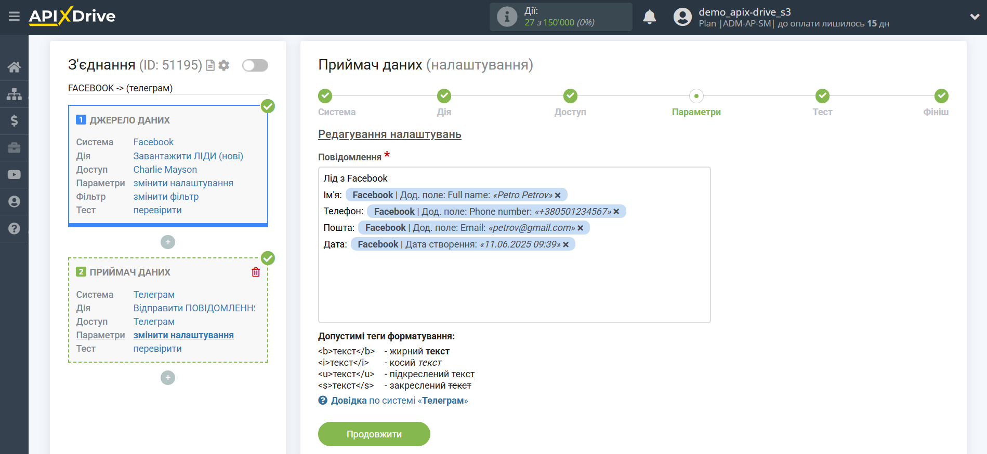Click Facebook system link in source
Viewport: 987px width, 454px height.
click(153, 142)
